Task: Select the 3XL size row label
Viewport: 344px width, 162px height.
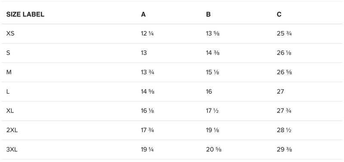Action: tap(12, 150)
